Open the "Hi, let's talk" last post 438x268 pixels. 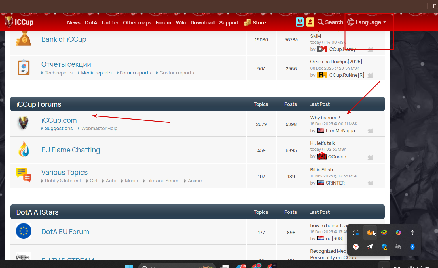coord(323,143)
